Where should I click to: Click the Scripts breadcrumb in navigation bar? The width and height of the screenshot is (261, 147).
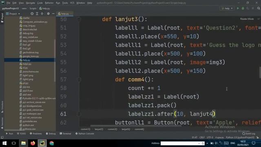pyautogui.click(x=33, y=8)
